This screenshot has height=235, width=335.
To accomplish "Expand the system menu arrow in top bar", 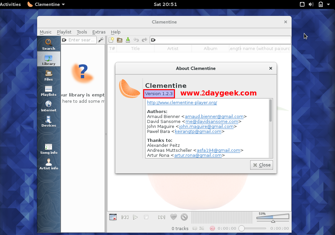I will pyautogui.click(x=328, y=4).
